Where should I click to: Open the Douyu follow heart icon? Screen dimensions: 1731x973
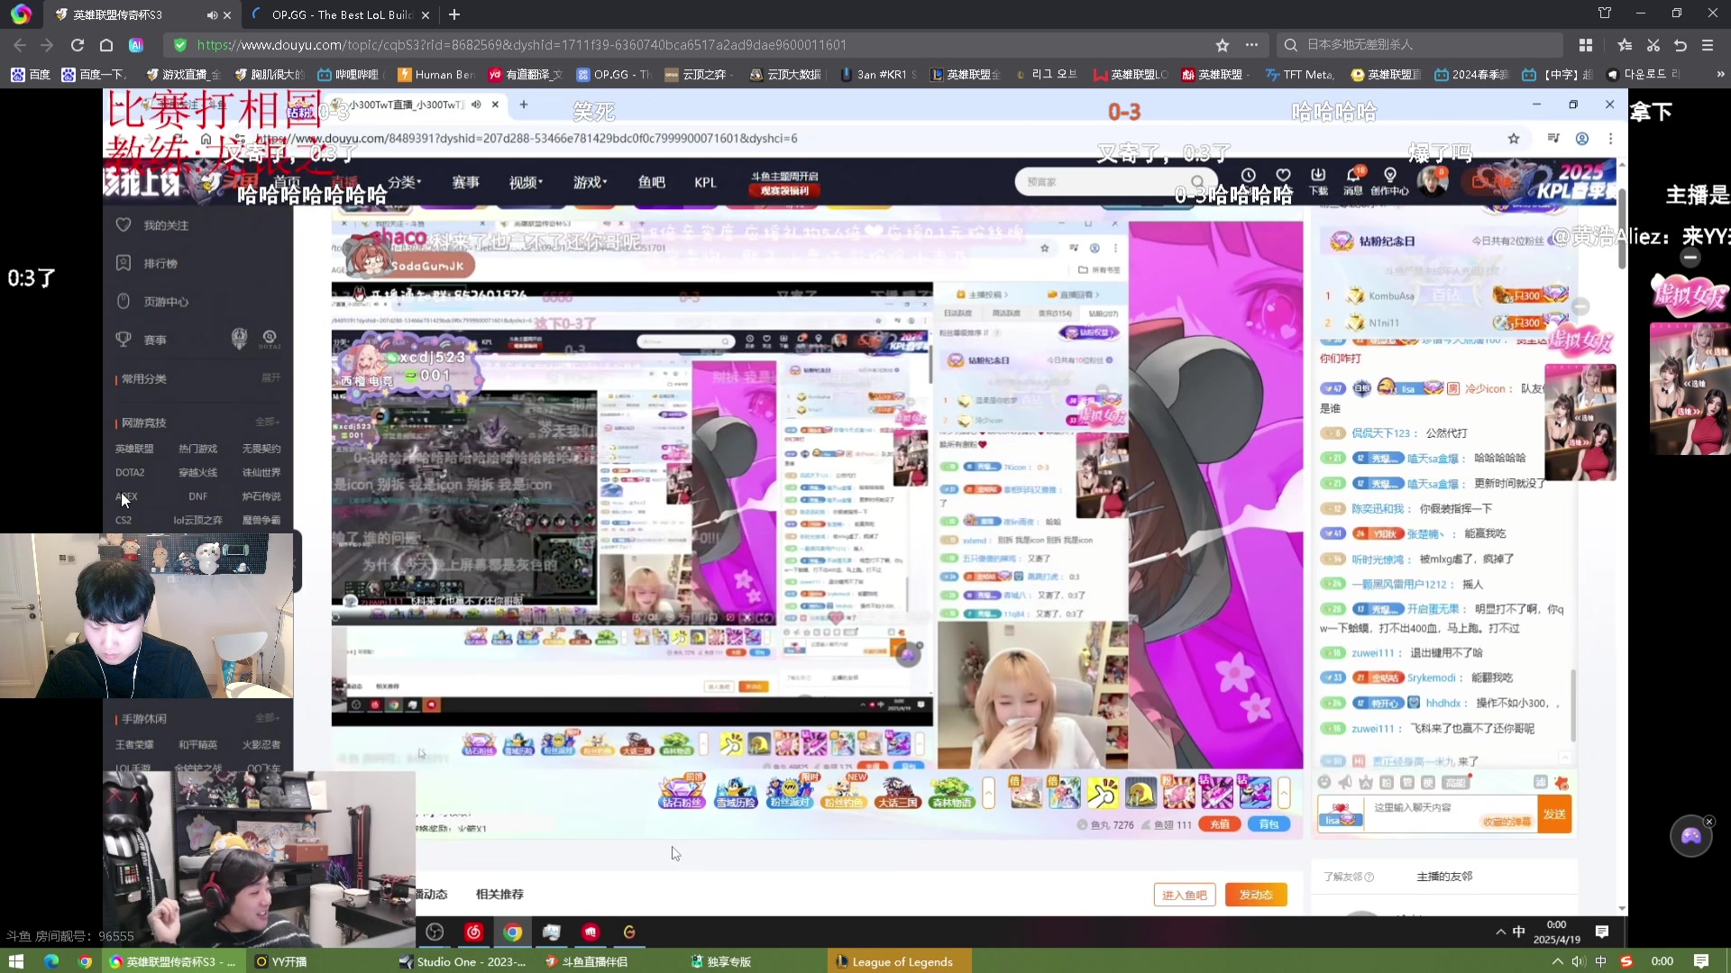[x=1283, y=176]
